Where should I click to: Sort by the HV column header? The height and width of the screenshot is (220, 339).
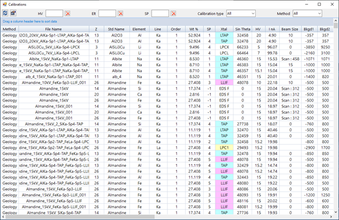(258, 29)
